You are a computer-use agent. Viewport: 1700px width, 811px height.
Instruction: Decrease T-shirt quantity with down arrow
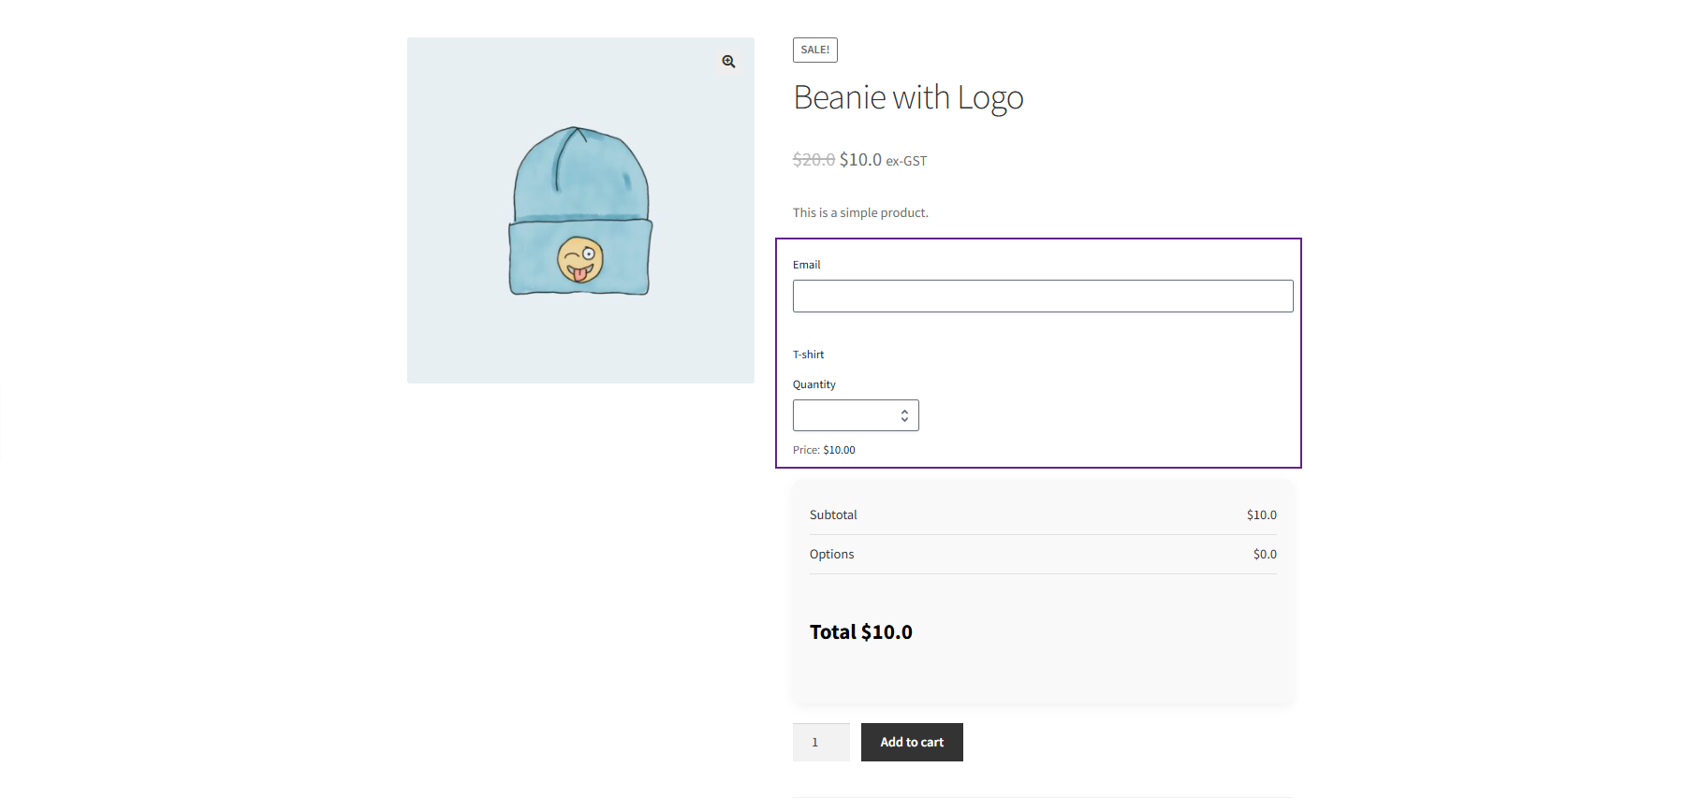click(904, 420)
